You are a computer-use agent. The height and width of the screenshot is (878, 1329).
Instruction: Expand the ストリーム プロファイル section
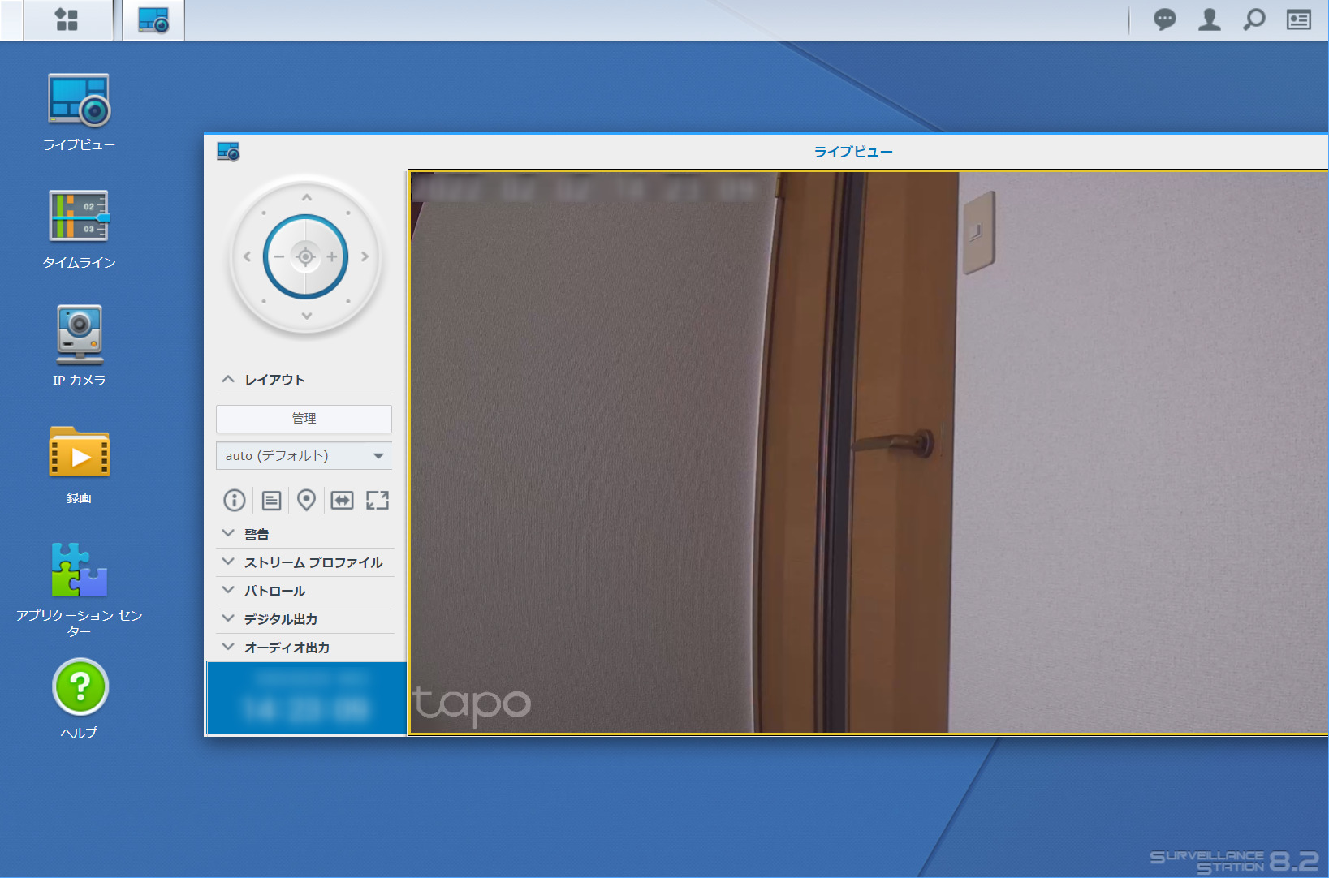coord(305,562)
